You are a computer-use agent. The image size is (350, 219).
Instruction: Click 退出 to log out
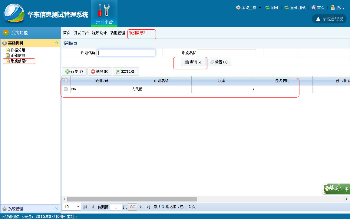pyautogui.click(x=337, y=8)
